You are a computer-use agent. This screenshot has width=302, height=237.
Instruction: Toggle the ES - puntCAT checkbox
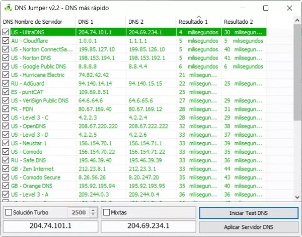coord(6,92)
